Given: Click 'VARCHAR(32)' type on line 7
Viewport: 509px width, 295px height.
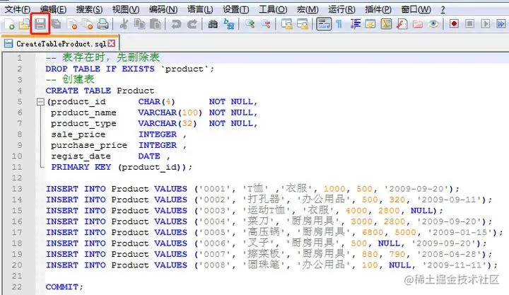Looking at the screenshot, I should [168, 124].
